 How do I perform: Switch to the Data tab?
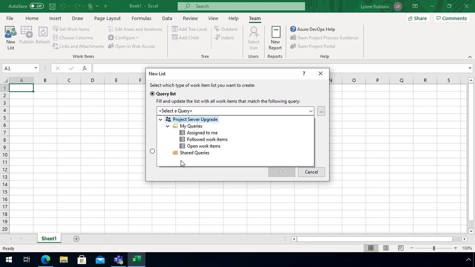click(167, 18)
